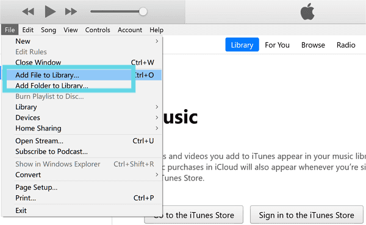Click the fast-forward playback button
The height and width of the screenshot is (225, 366).
(71, 12)
